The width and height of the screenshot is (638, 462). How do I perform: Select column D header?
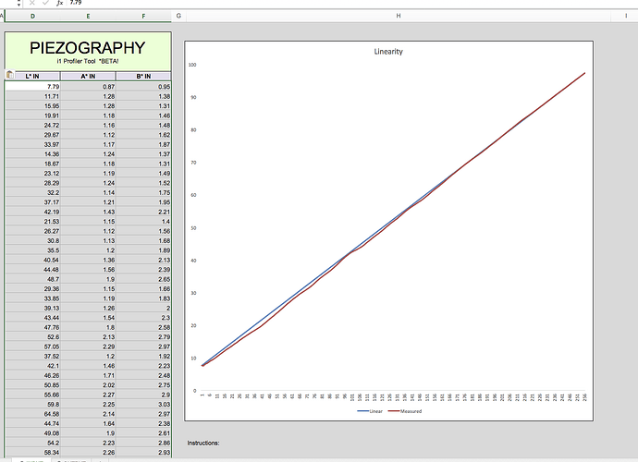coord(32,17)
